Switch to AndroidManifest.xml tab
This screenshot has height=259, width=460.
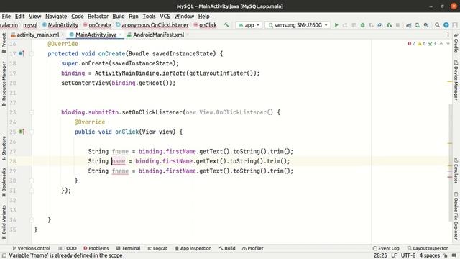tap(158, 35)
